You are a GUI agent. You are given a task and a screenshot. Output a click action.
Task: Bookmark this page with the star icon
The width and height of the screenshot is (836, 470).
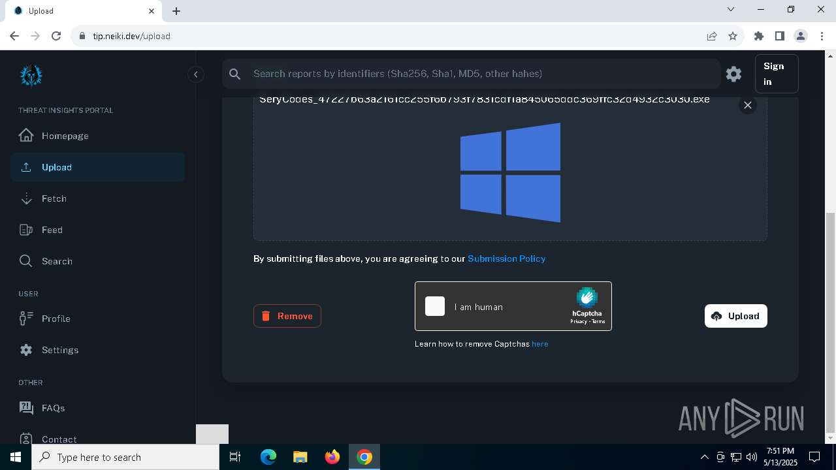(x=733, y=36)
